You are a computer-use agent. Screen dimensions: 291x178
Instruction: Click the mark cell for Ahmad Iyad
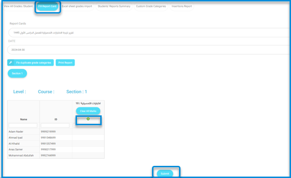[88, 138]
